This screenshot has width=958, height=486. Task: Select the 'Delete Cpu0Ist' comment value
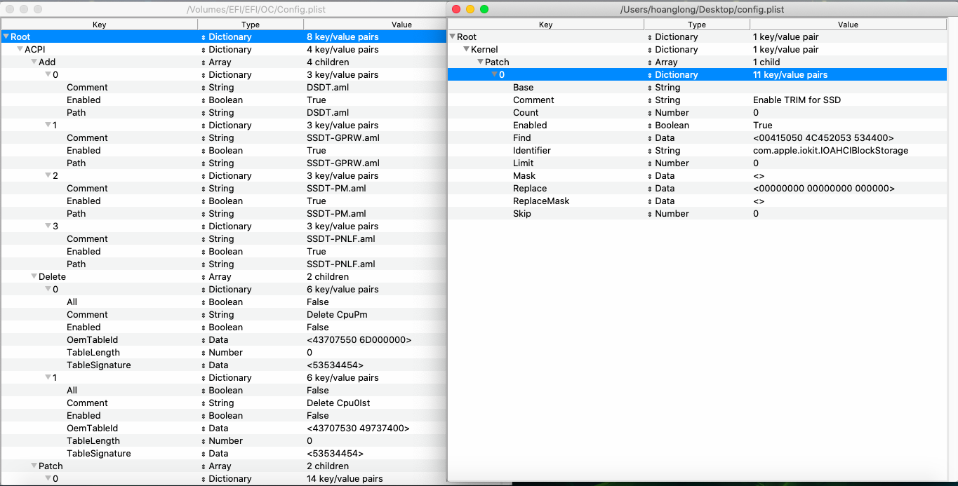pos(339,403)
